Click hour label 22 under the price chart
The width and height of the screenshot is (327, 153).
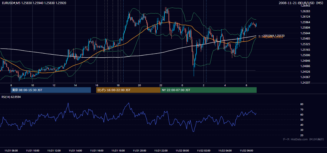click(x=161, y=85)
